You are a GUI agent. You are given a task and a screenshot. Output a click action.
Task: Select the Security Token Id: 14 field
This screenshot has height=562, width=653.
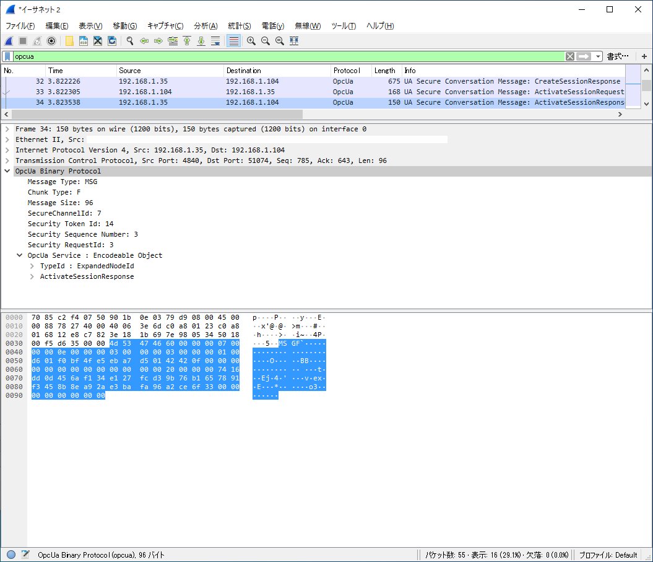(x=71, y=224)
